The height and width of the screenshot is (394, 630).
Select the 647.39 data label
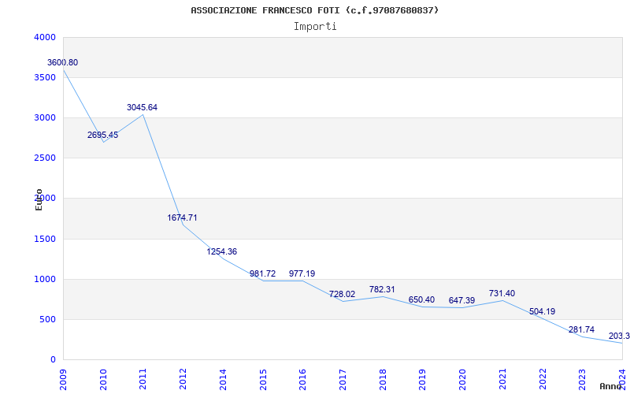pyautogui.click(x=461, y=301)
